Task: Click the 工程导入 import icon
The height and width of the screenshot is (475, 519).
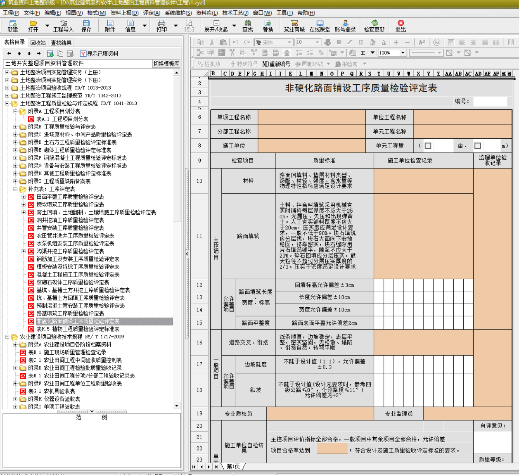Action: pyautogui.click(x=63, y=23)
